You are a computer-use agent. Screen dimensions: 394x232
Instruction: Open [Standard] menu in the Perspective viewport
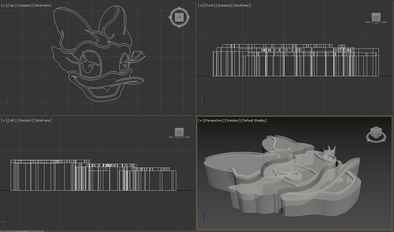pos(232,120)
